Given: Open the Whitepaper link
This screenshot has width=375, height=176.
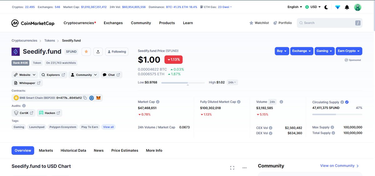Looking at the screenshot, I should point(27,83).
